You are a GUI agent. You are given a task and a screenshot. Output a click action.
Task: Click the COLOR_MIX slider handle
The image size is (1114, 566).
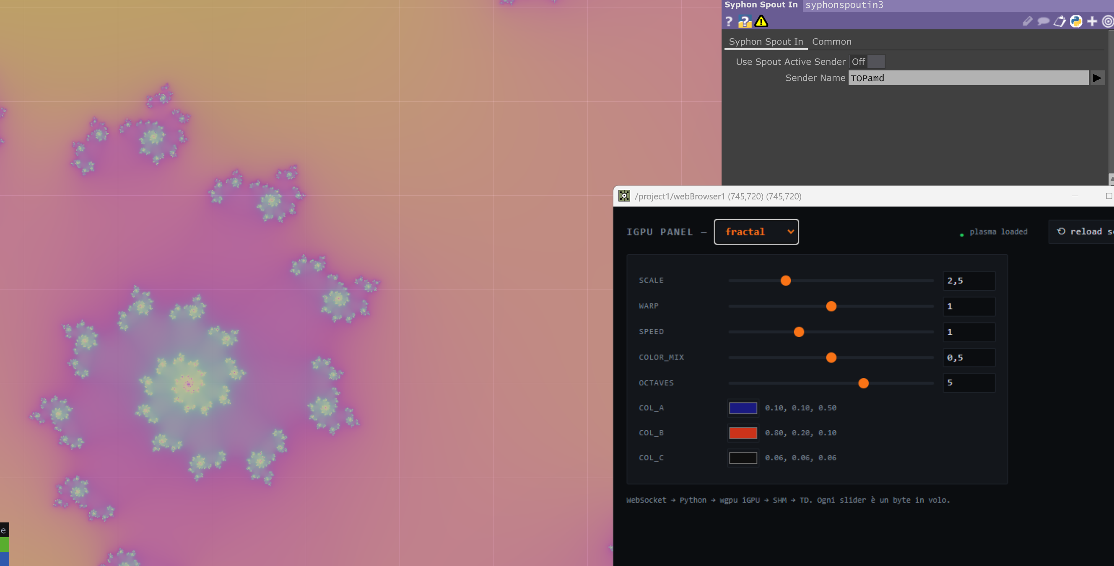pyautogui.click(x=831, y=357)
